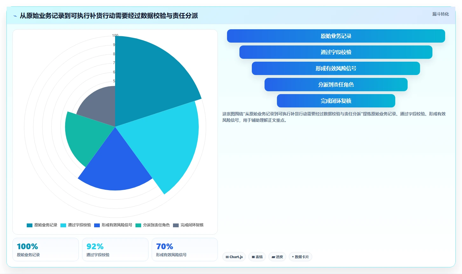Open the 70% 形成有效风险信号 stat card
Viewport: 462px width, 274px height.
(x=185, y=250)
